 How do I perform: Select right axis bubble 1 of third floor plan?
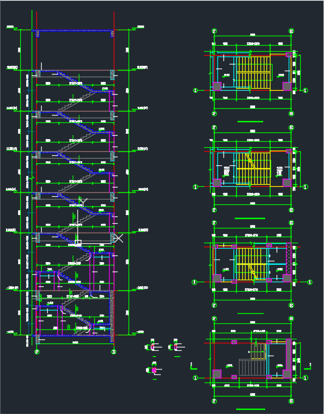click(310, 282)
